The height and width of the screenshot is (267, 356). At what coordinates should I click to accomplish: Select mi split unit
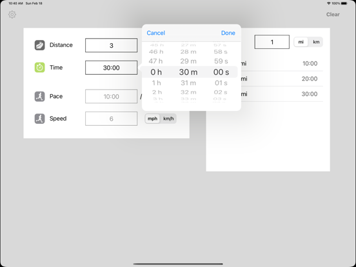301,42
